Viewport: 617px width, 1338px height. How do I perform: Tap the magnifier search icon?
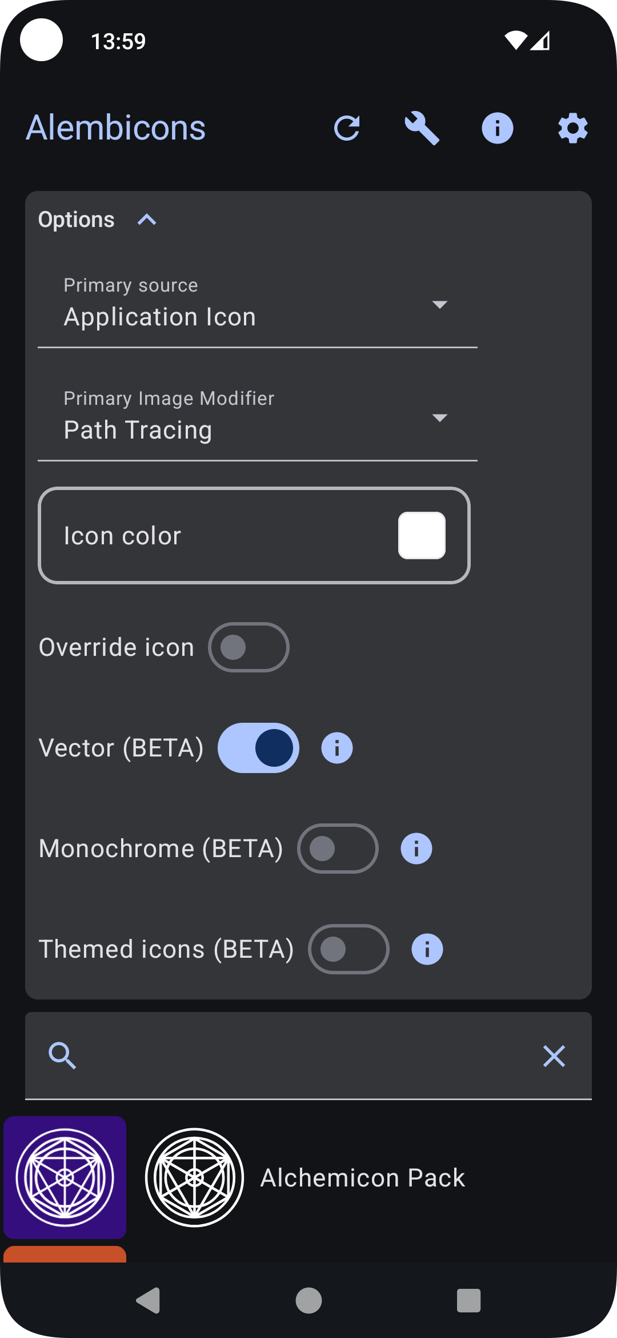[x=62, y=1056]
